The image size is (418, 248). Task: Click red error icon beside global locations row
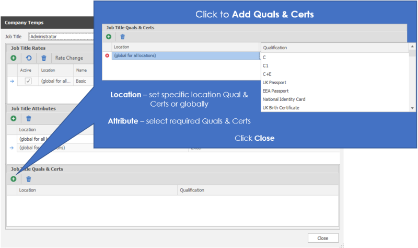tap(107, 55)
